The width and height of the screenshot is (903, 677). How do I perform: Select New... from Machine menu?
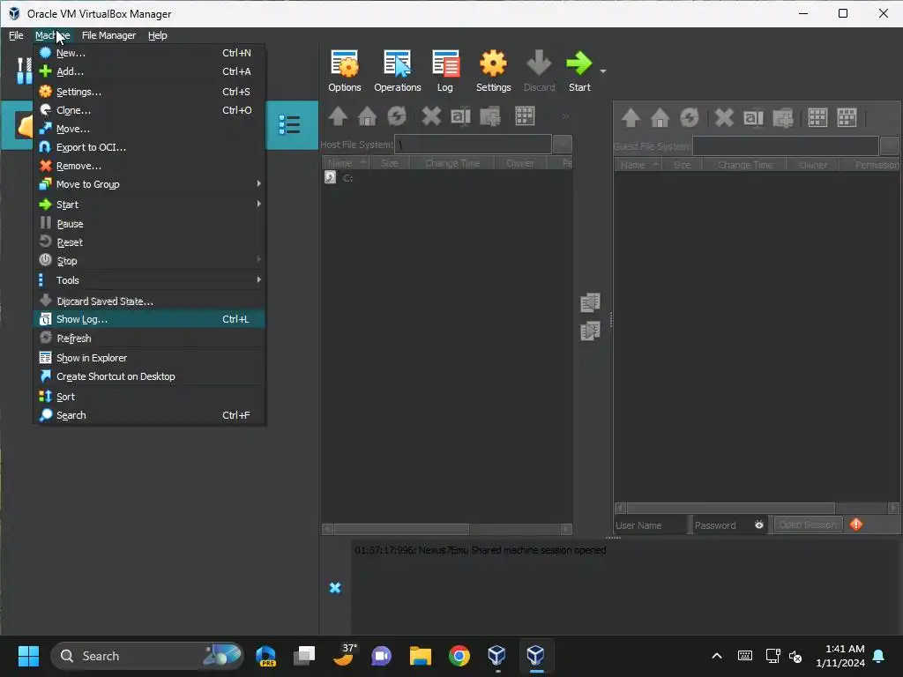tap(150, 53)
